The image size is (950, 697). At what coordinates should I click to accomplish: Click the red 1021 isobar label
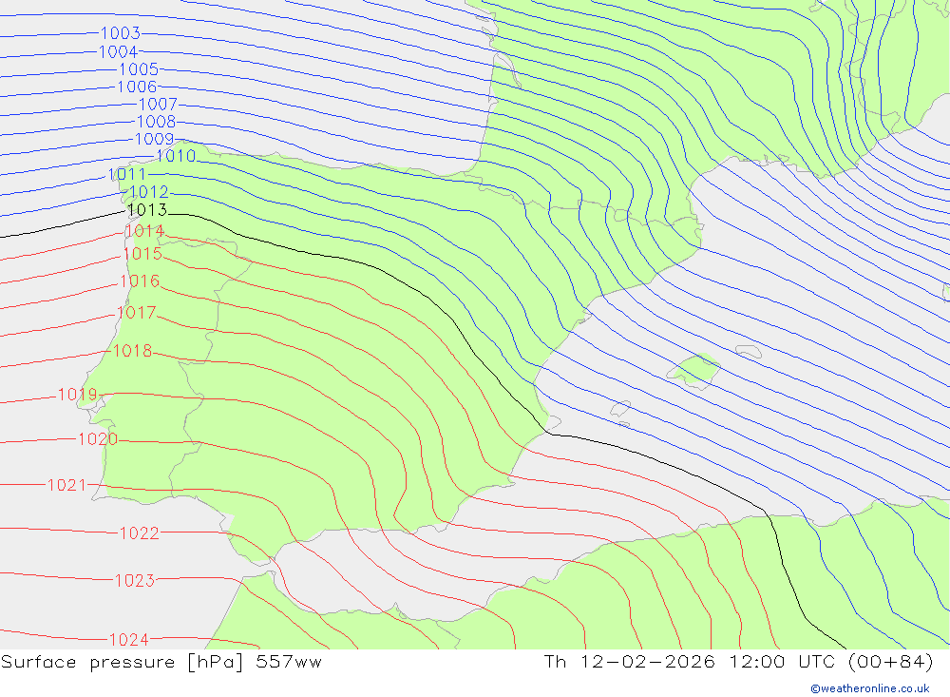coord(67,485)
